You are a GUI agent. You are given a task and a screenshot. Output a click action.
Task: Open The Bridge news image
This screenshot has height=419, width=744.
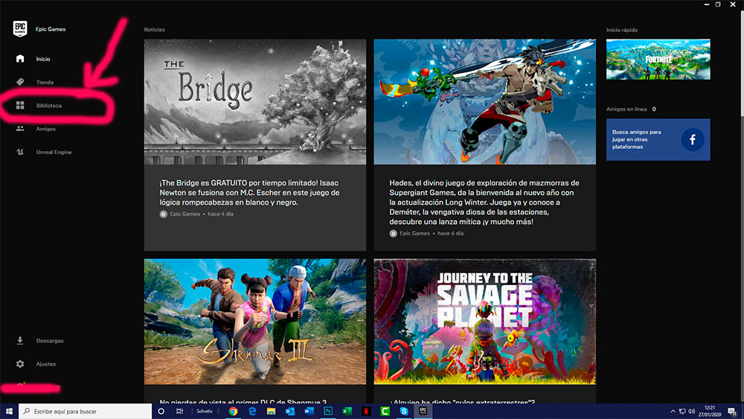pos(255,101)
